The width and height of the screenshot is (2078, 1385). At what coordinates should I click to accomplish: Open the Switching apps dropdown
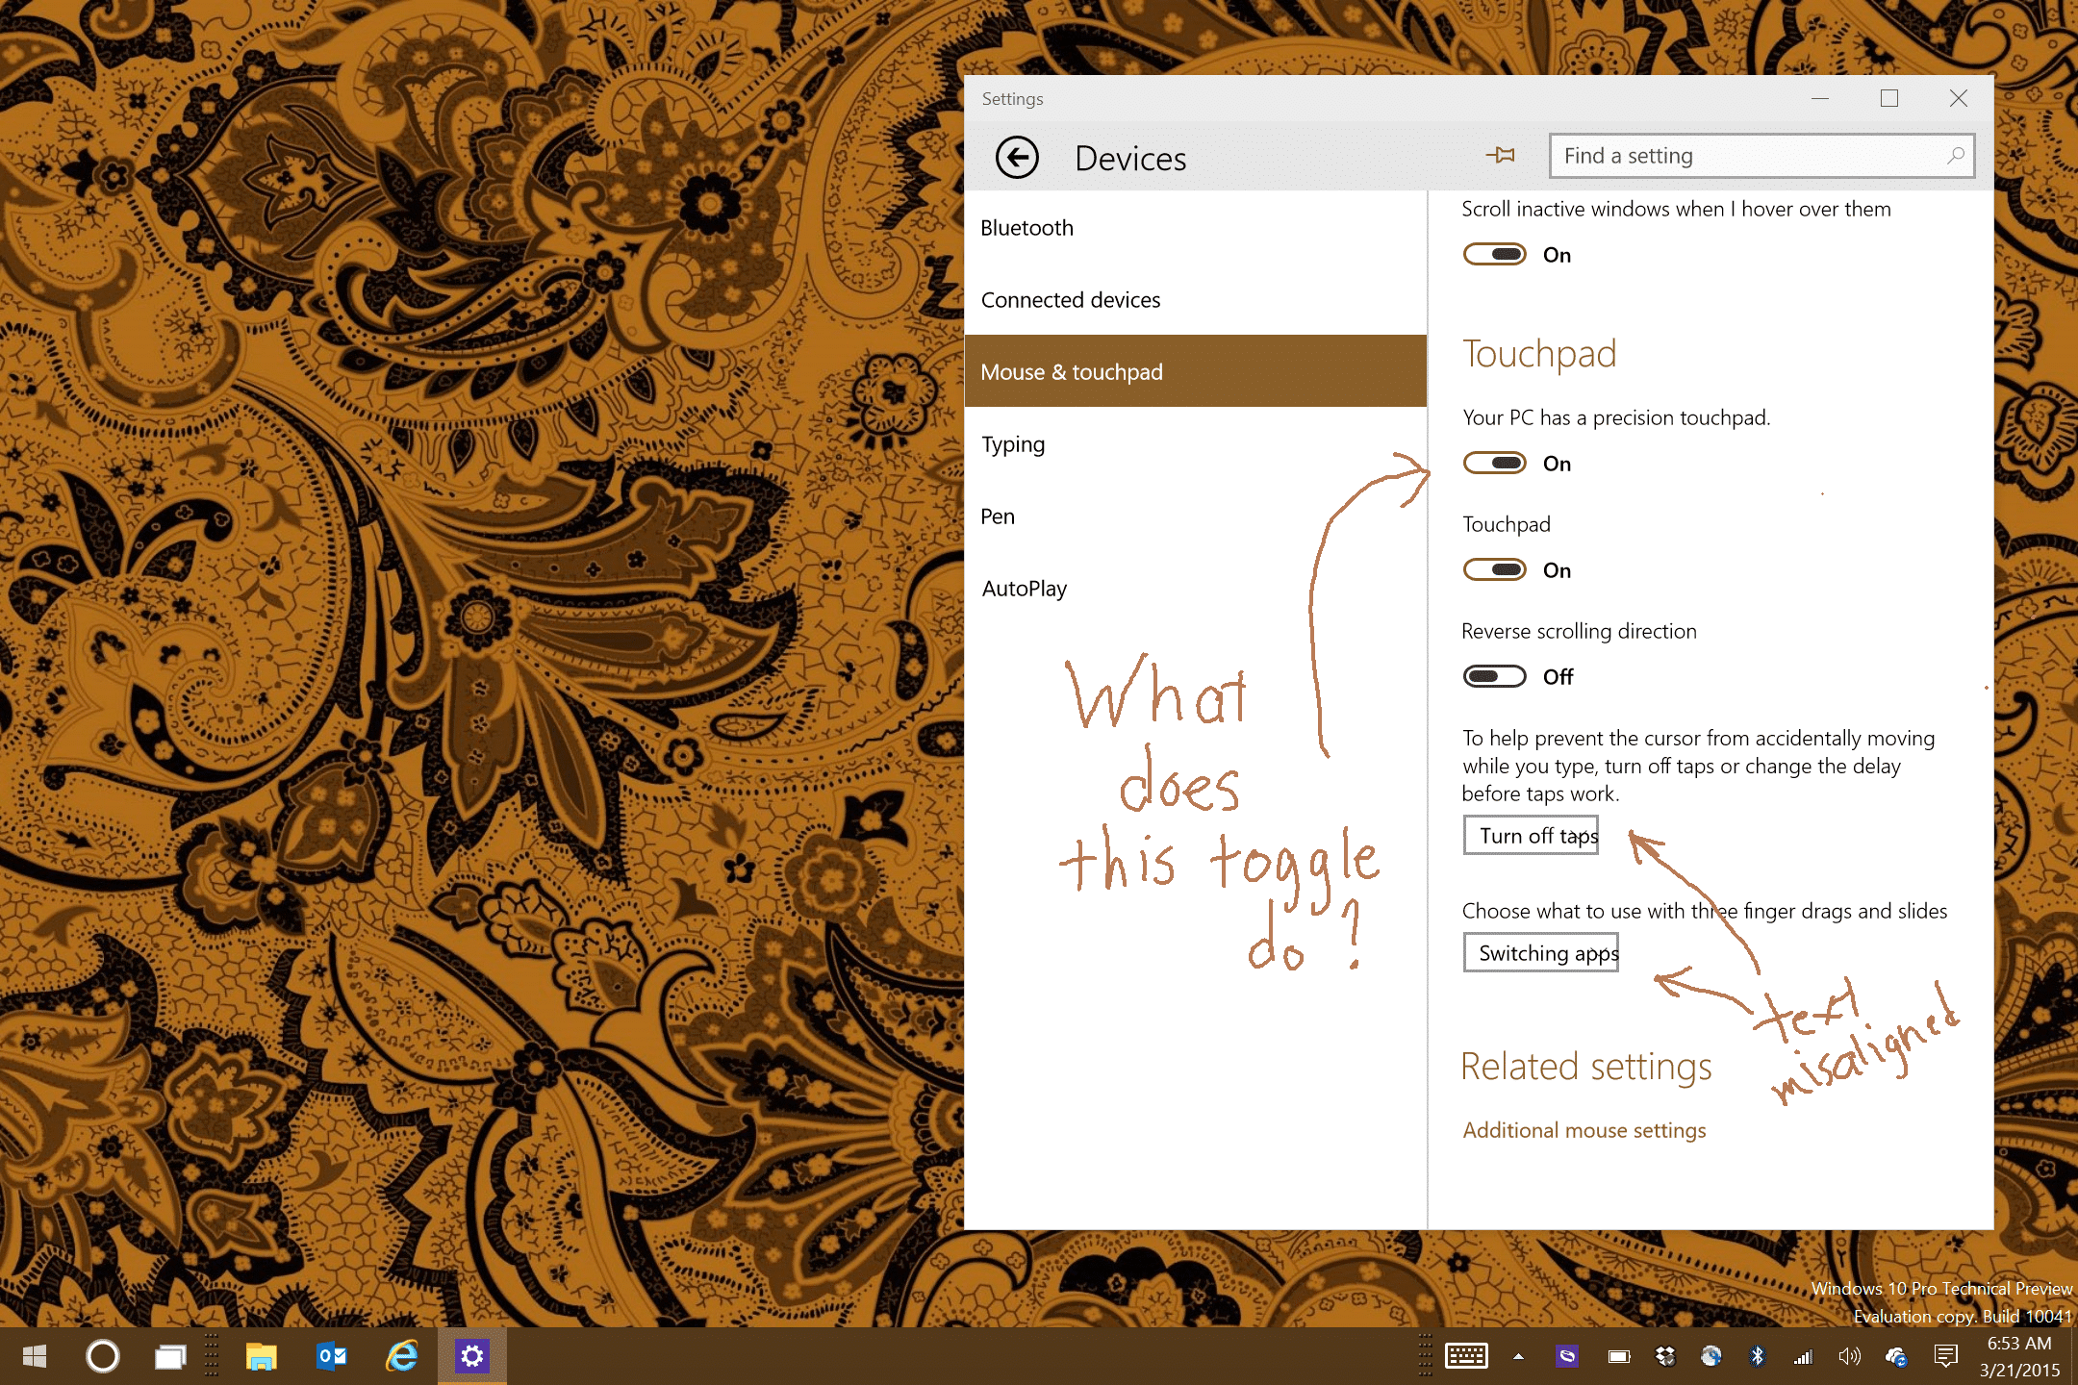point(1540,952)
